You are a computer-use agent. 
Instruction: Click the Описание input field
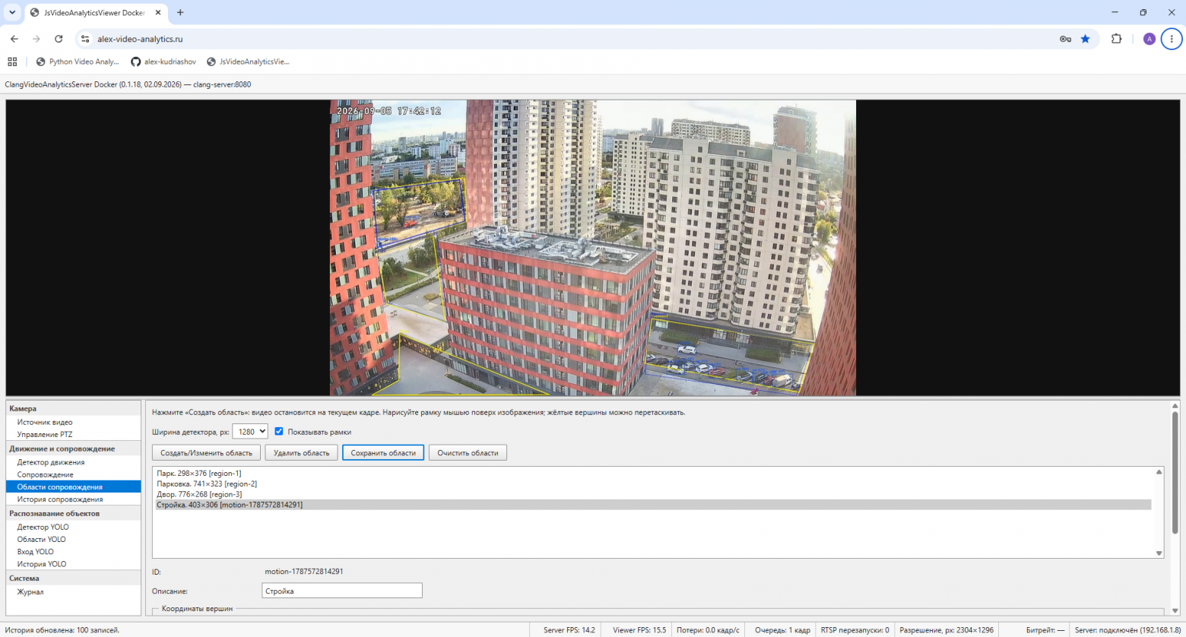[x=342, y=591]
